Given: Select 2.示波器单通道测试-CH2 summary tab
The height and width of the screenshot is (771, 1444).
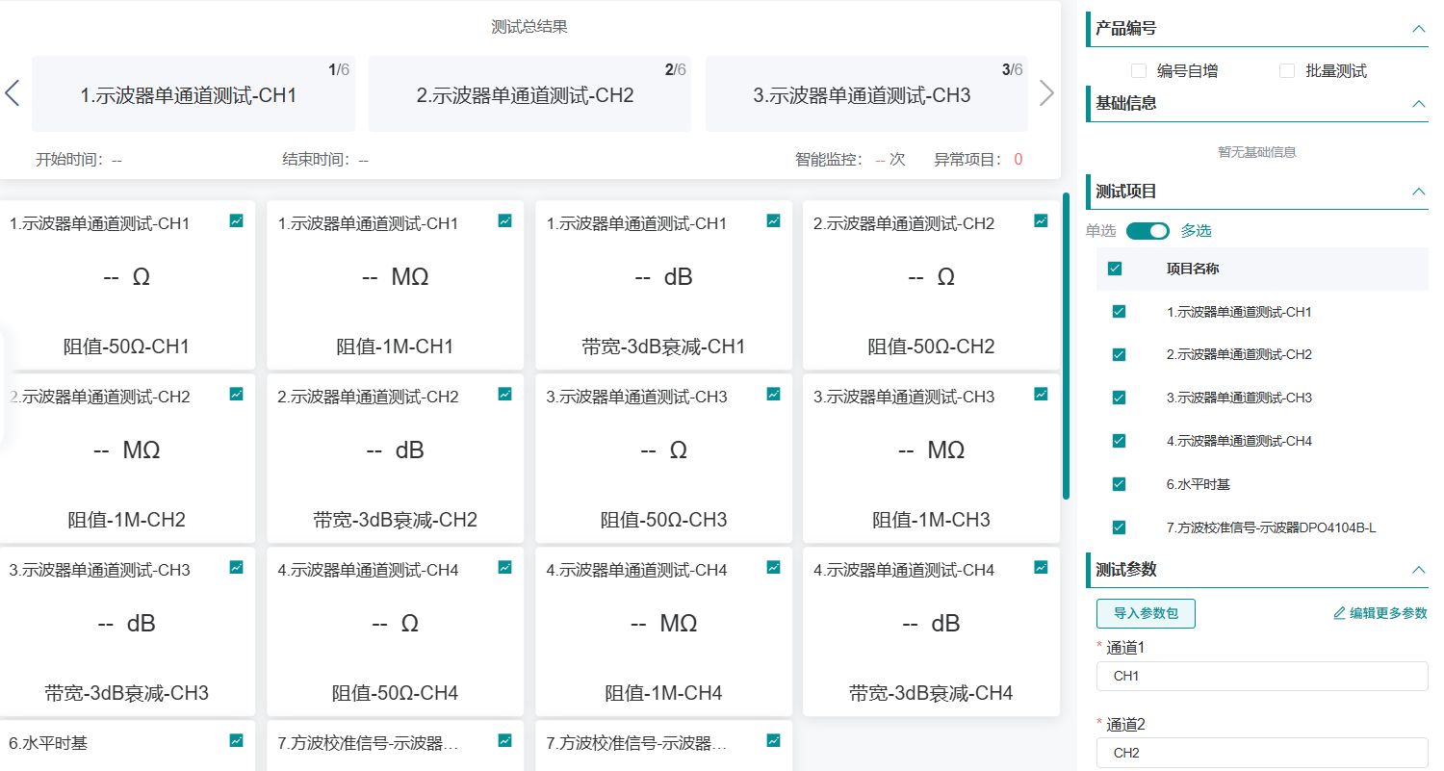Looking at the screenshot, I should 529,93.
